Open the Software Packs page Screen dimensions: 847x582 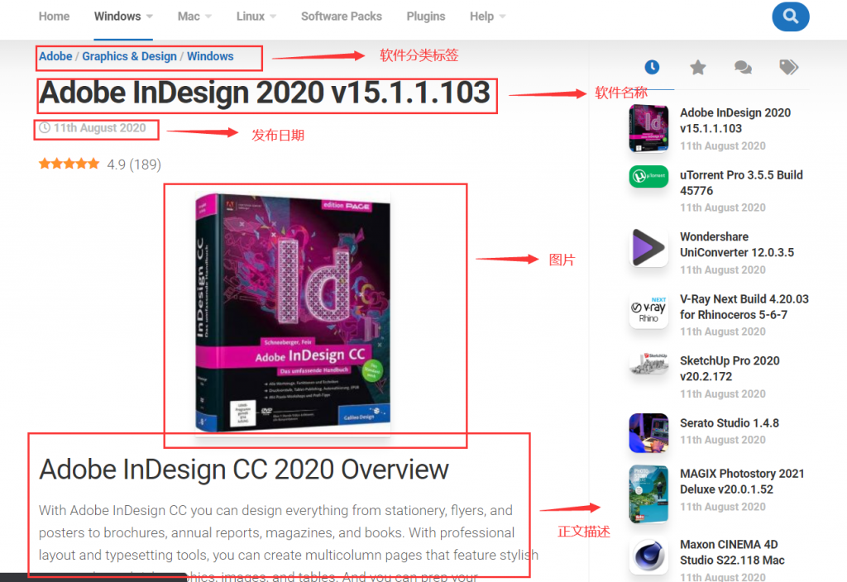tap(342, 17)
